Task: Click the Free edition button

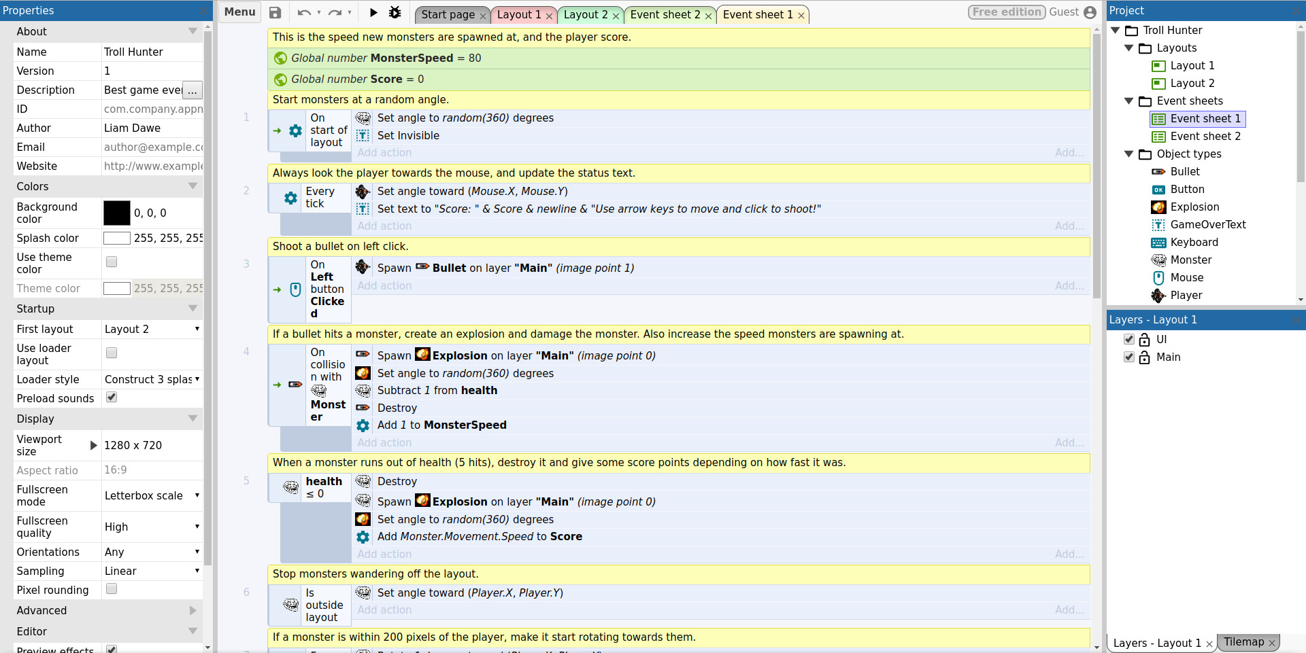Action: tap(1007, 12)
